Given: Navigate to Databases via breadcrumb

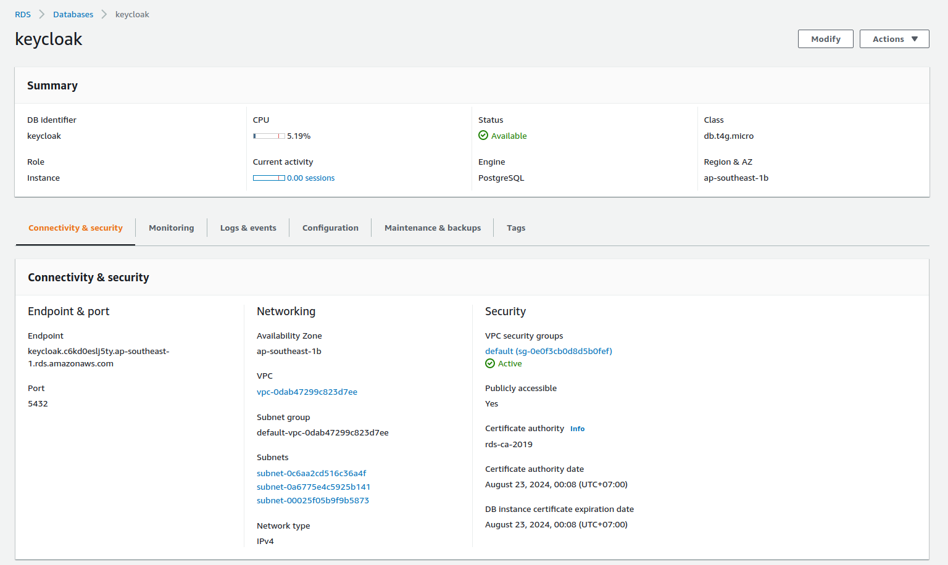Looking at the screenshot, I should click(x=73, y=14).
